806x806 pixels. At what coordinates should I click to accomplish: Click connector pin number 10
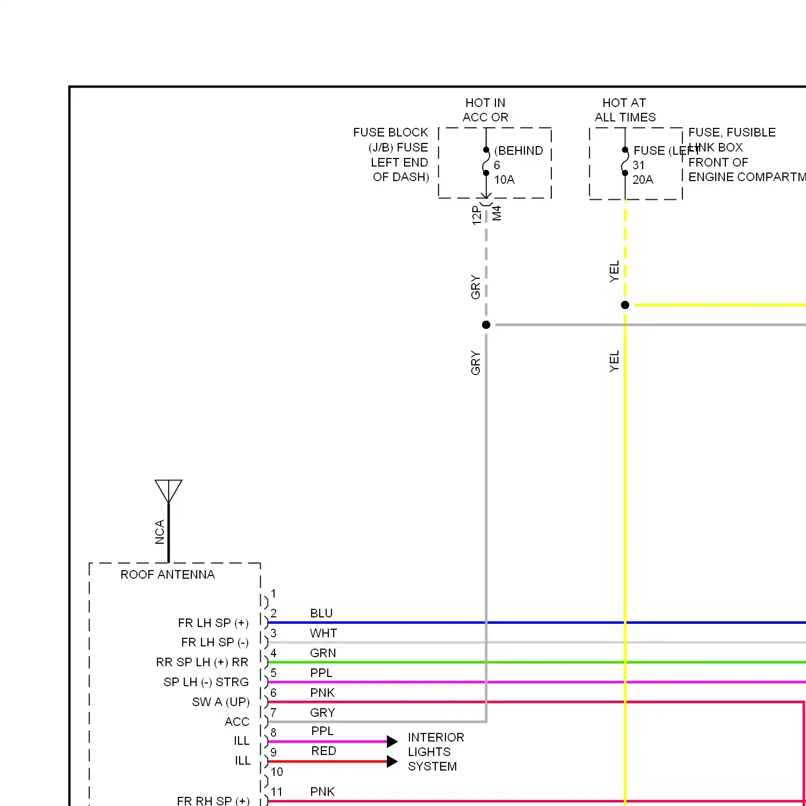pos(277,772)
